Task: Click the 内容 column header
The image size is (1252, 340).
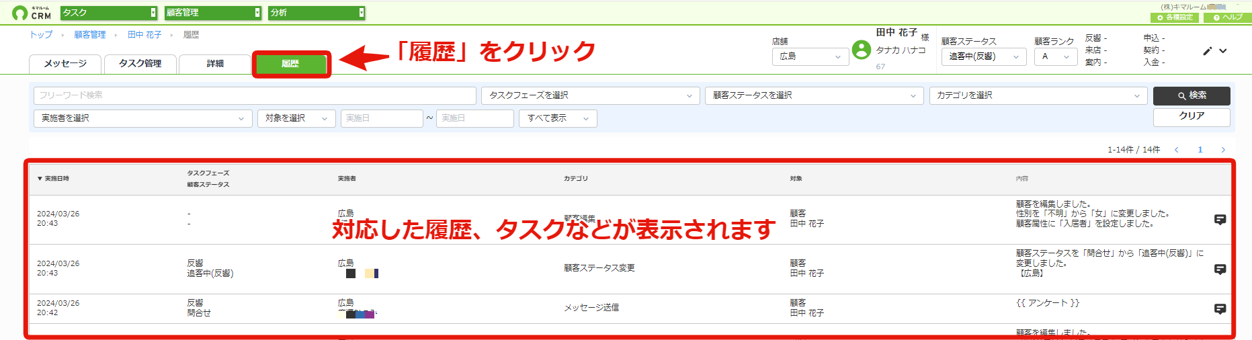Action: coord(1022,179)
